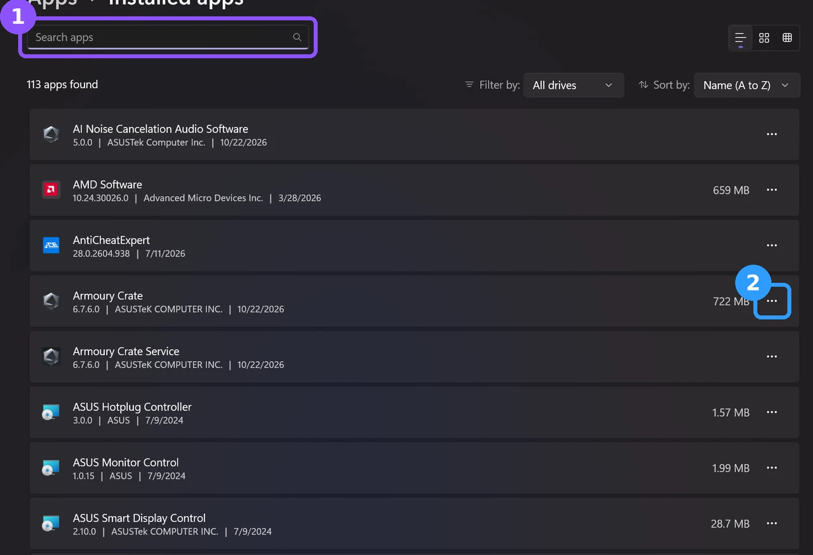Click the Advanced Micro Devices Inc. publisher text

click(x=203, y=198)
